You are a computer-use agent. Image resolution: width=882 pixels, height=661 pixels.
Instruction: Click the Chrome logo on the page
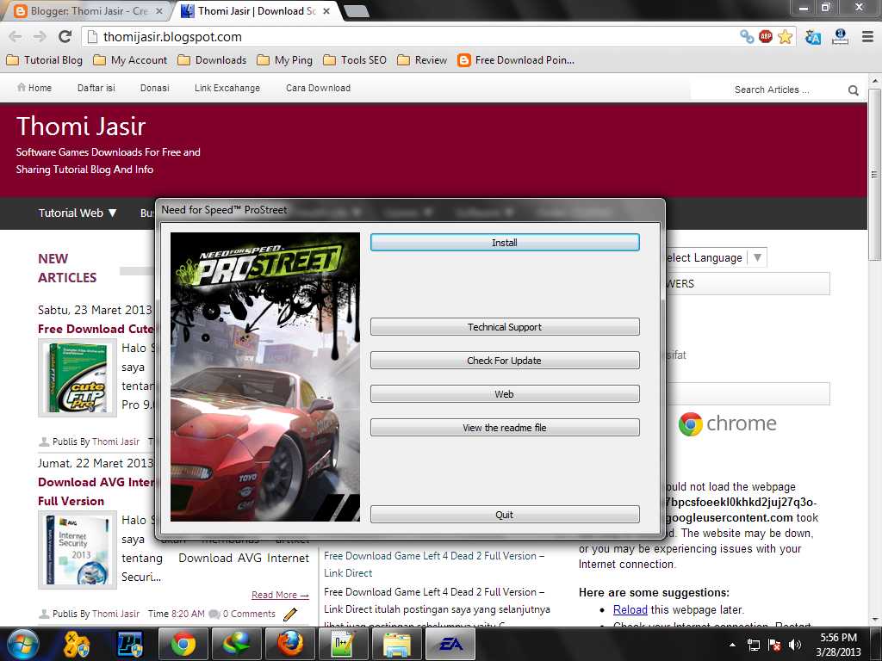[x=727, y=423]
